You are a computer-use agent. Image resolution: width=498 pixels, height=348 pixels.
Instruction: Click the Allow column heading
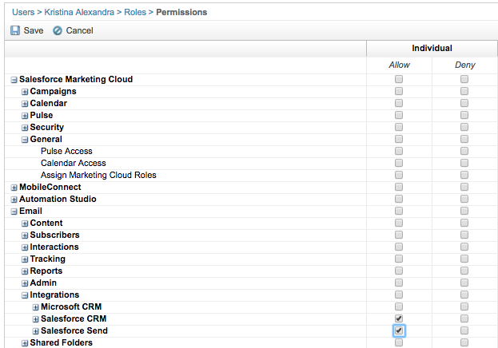(399, 65)
